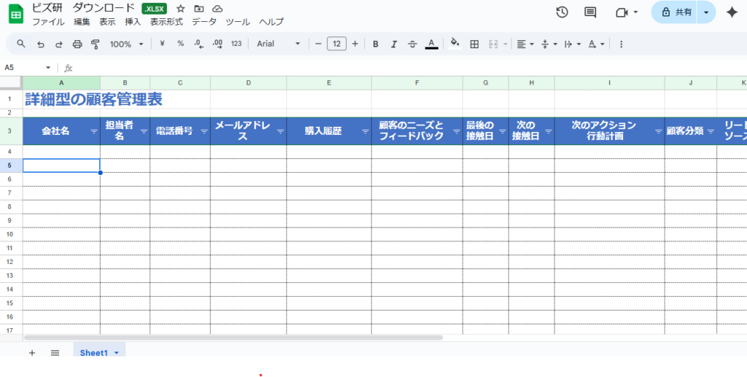Image resolution: width=747 pixels, height=377 pixels.
Task: Open text rotation dropdown
Action: point(596,44)
